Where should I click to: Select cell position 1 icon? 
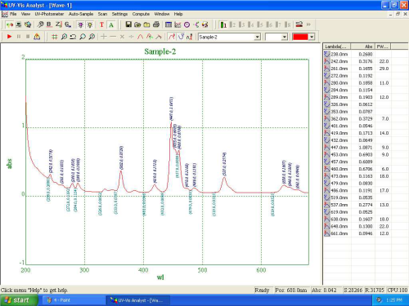(223, 24)
